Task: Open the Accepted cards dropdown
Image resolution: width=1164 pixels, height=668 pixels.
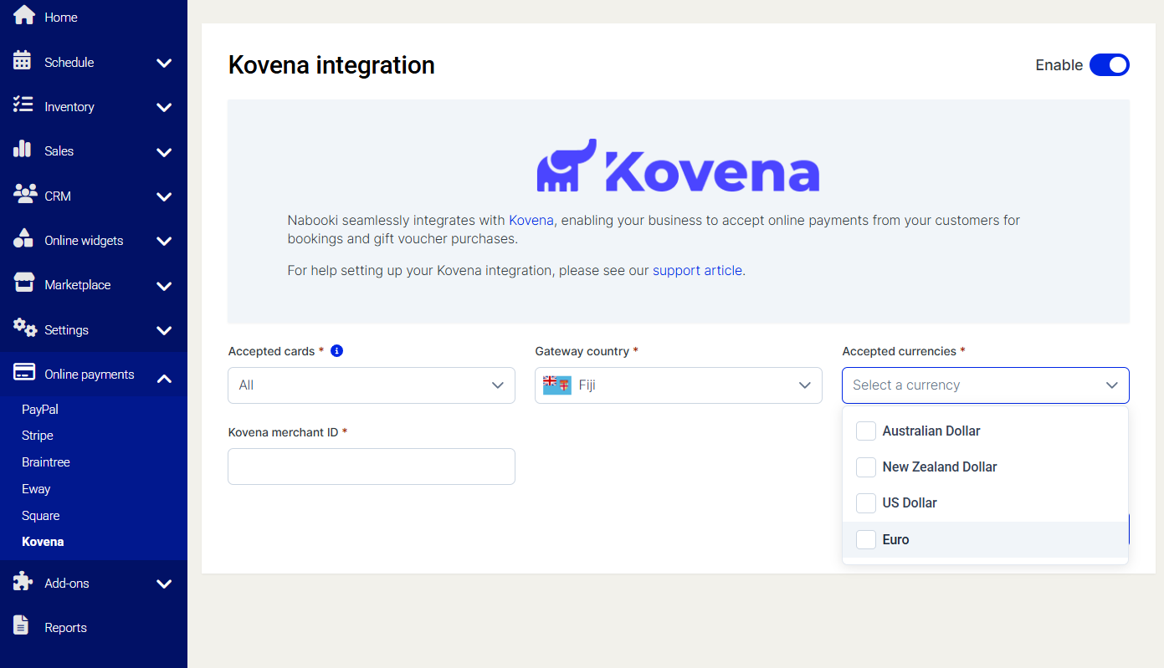Action: click(x=372, y=385)
